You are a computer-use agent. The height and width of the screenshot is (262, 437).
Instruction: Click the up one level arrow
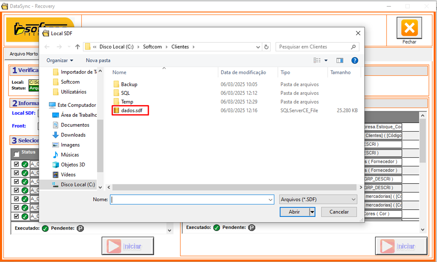click(x=77, y=47)
